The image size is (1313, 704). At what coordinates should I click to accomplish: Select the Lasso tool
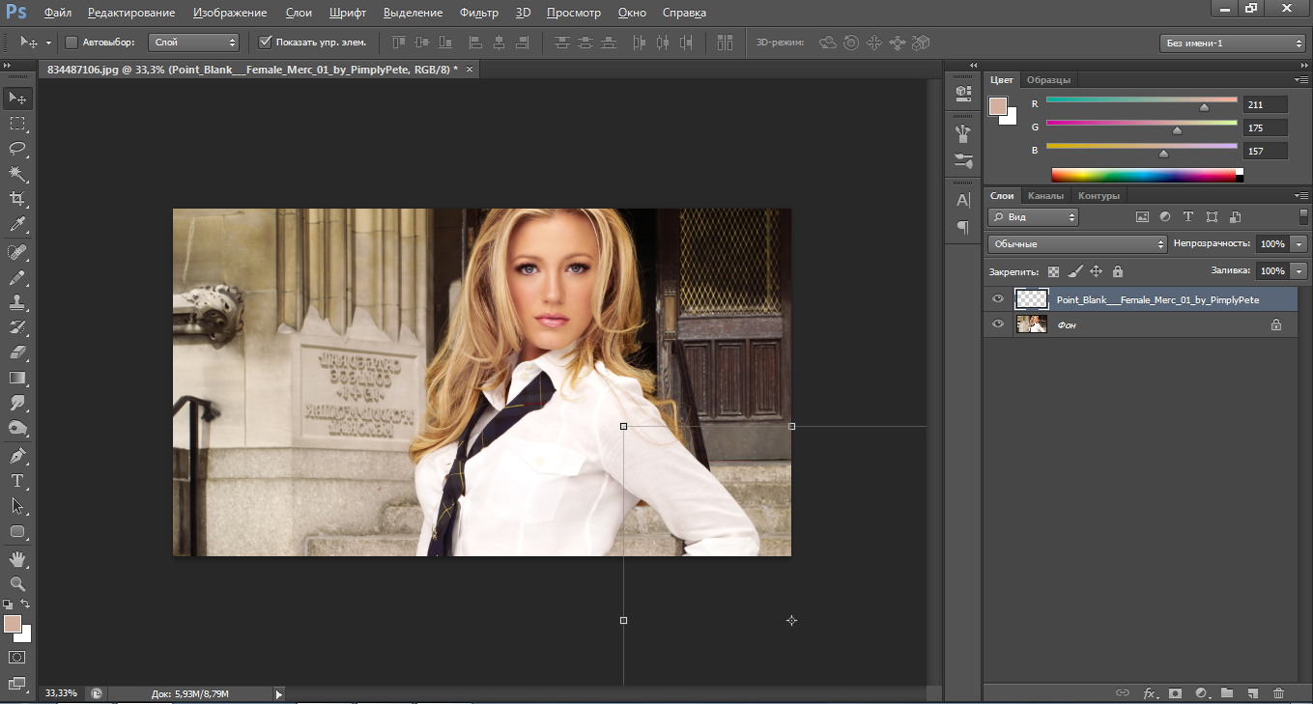coord(17,149)
